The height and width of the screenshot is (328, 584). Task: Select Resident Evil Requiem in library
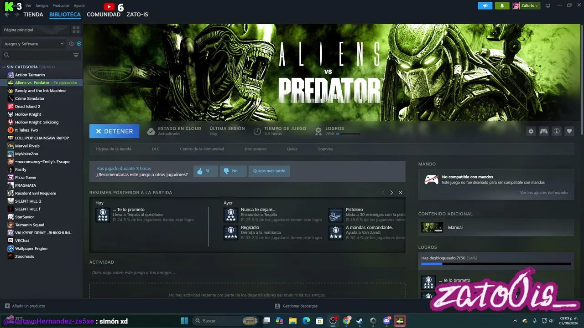tap(36, 193)
